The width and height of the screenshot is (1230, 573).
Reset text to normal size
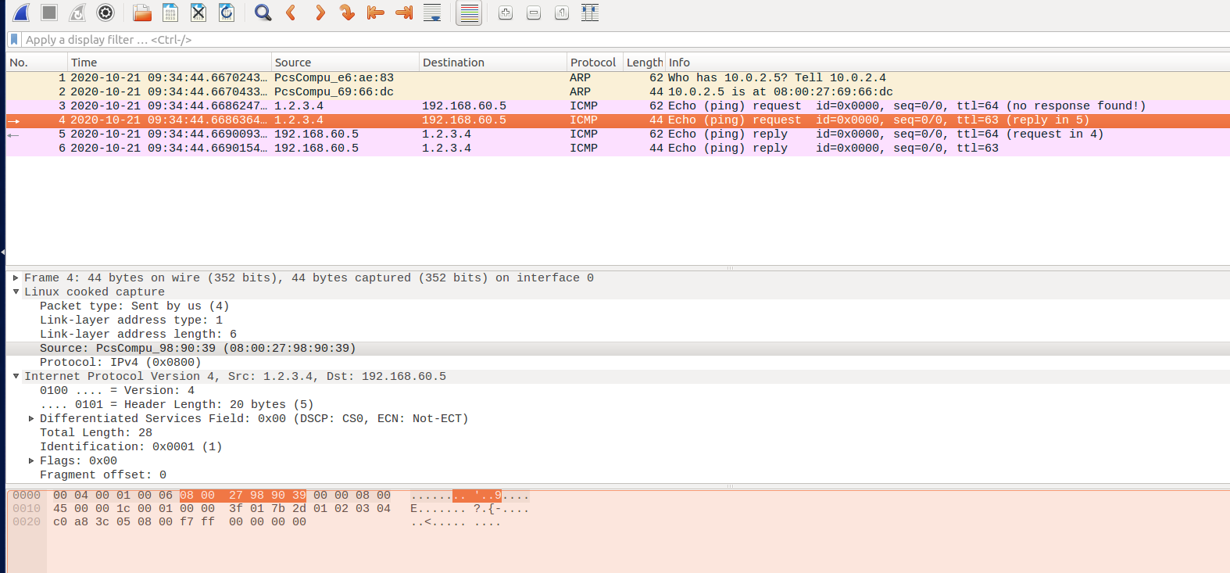pyautogui.click(x=562, y=13)
